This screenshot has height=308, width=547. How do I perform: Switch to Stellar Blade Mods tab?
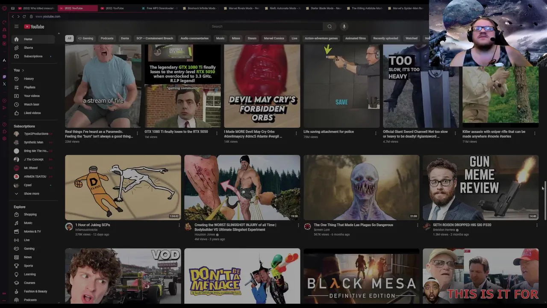click(x=323, y=8)
